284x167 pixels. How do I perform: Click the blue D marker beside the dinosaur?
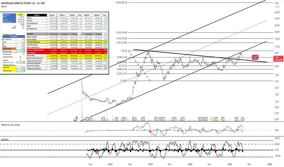click(90, 119)
